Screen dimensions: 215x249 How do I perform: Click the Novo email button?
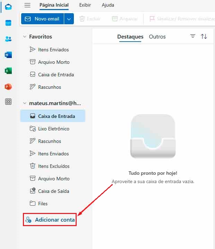(x=43, y=19)
